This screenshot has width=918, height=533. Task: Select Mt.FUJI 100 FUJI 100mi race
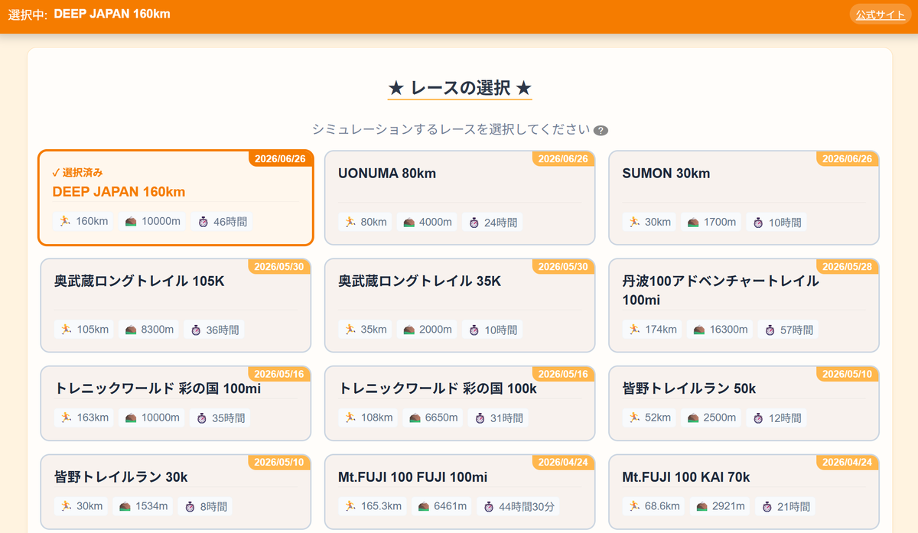tap(460, 492)
